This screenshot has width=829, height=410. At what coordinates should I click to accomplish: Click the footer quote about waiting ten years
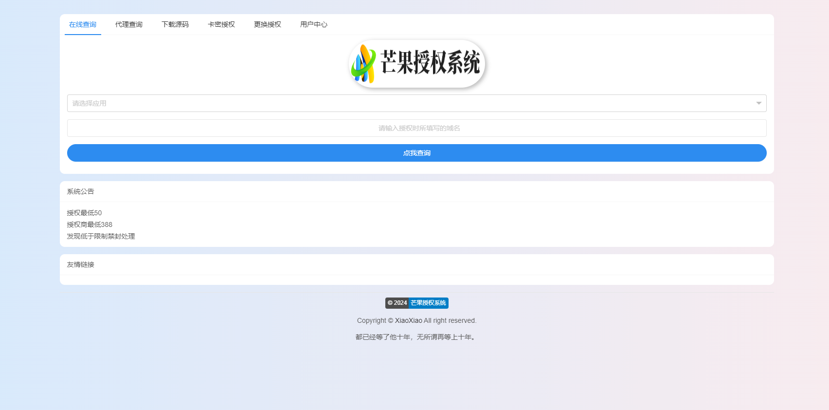416,337
